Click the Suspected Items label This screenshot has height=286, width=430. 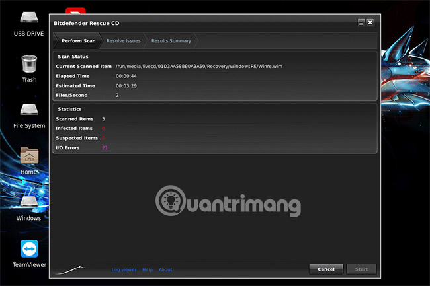(77, 138)
